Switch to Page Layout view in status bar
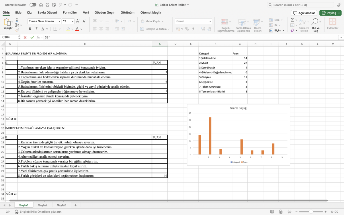The width and height of the screenshot is (344, 215). [x=280, y=212]
